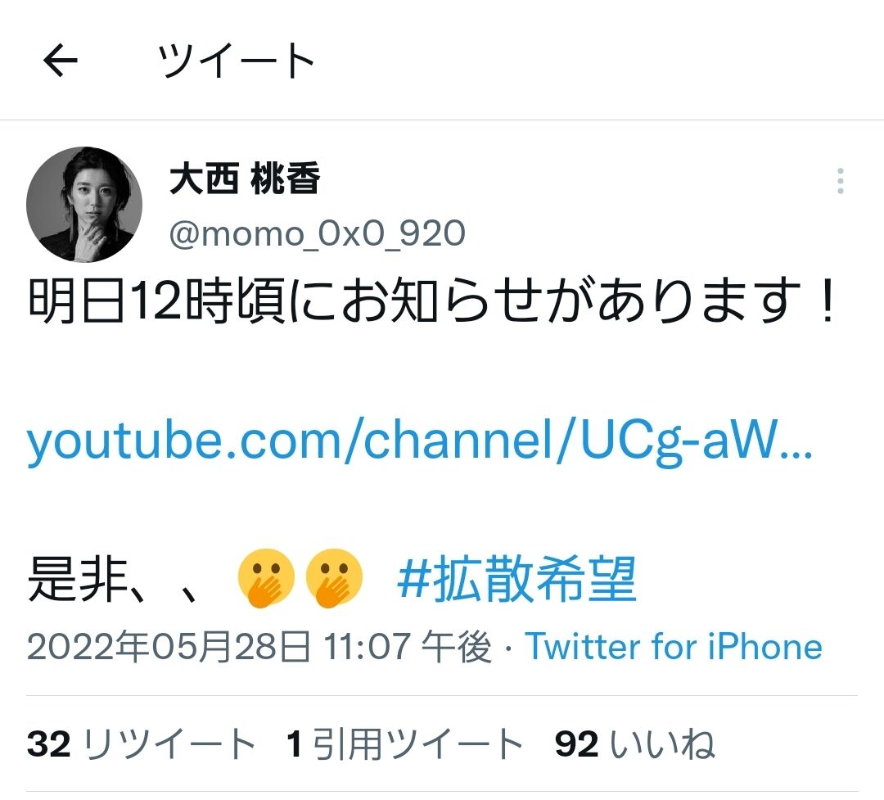Click the second hand-over-mouth emoji
This screenshot has width=884, height=800.
(334, 578)
